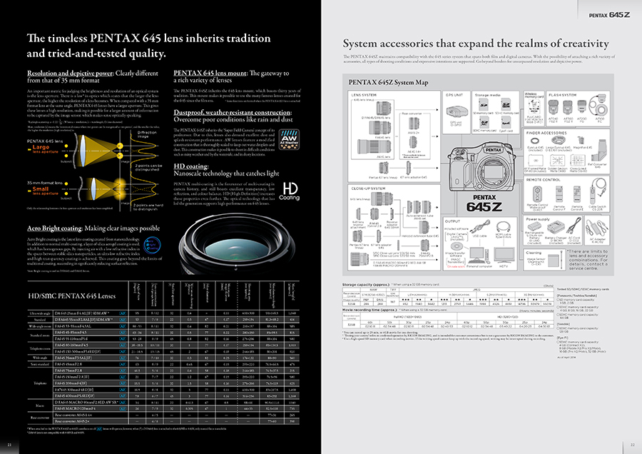The height and width of the screenshot is (454, 642).
Task: Click the USB cable illustration in Output
Action: 480,226
